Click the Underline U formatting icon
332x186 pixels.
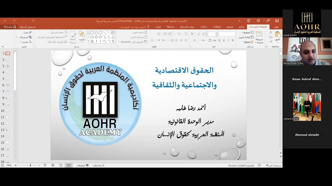click(x=224, y=40)
